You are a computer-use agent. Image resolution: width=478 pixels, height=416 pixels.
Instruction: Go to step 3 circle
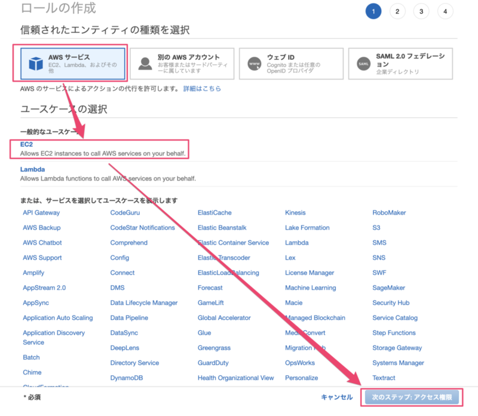point(421,11)
